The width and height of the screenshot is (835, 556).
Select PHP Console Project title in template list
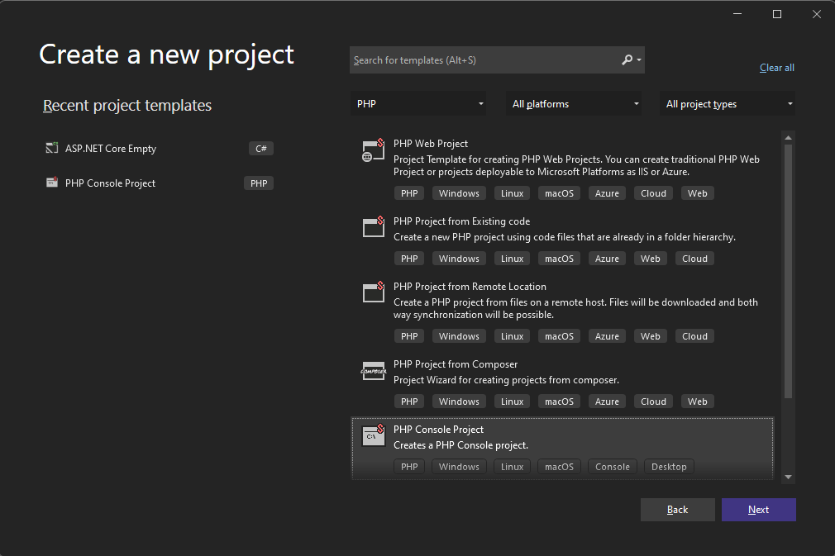point(438,430)
